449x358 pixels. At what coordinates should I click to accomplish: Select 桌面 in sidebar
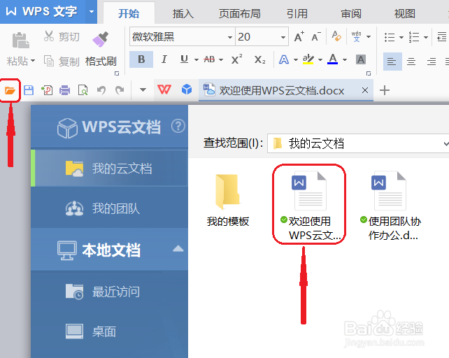point(109,331)
